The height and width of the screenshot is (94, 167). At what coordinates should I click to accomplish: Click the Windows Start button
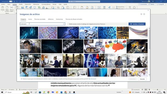(2, 92)
